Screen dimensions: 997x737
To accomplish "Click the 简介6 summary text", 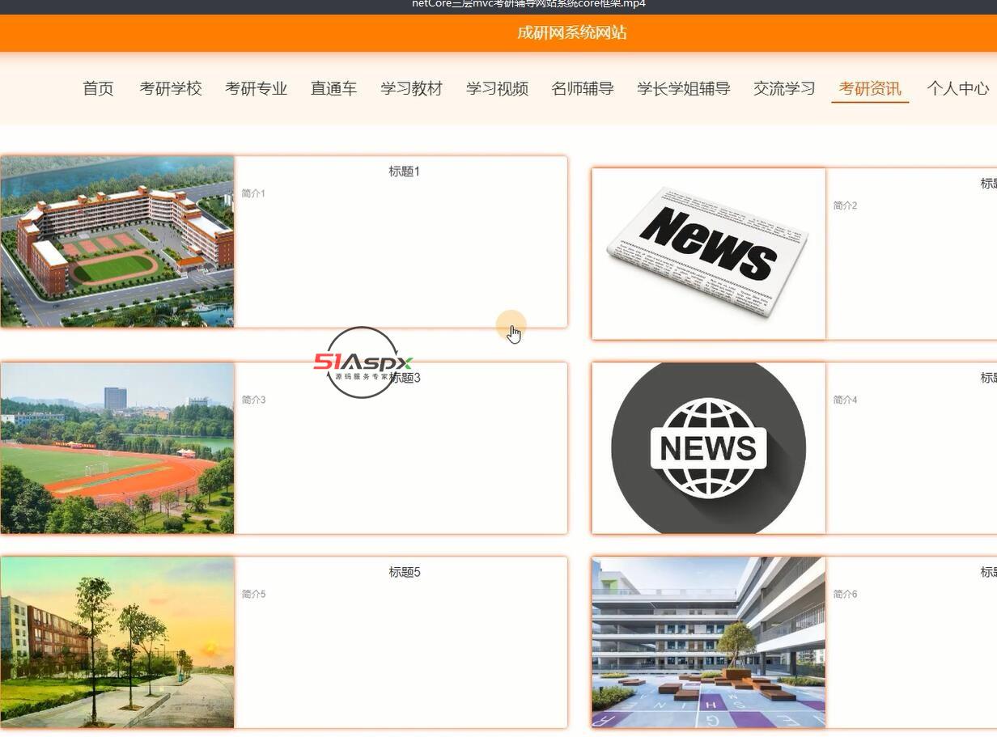I will 845,594.
